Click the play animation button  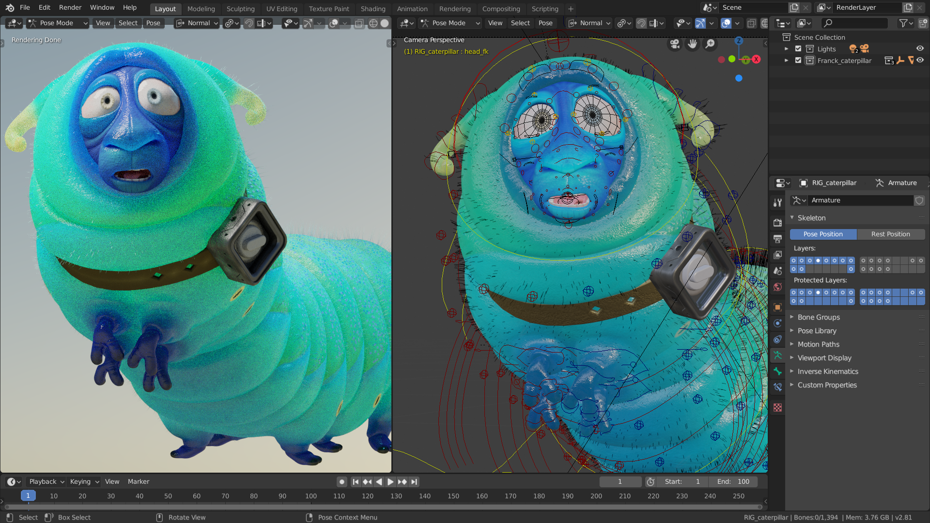pyautogui.click(x=390, y=482)
